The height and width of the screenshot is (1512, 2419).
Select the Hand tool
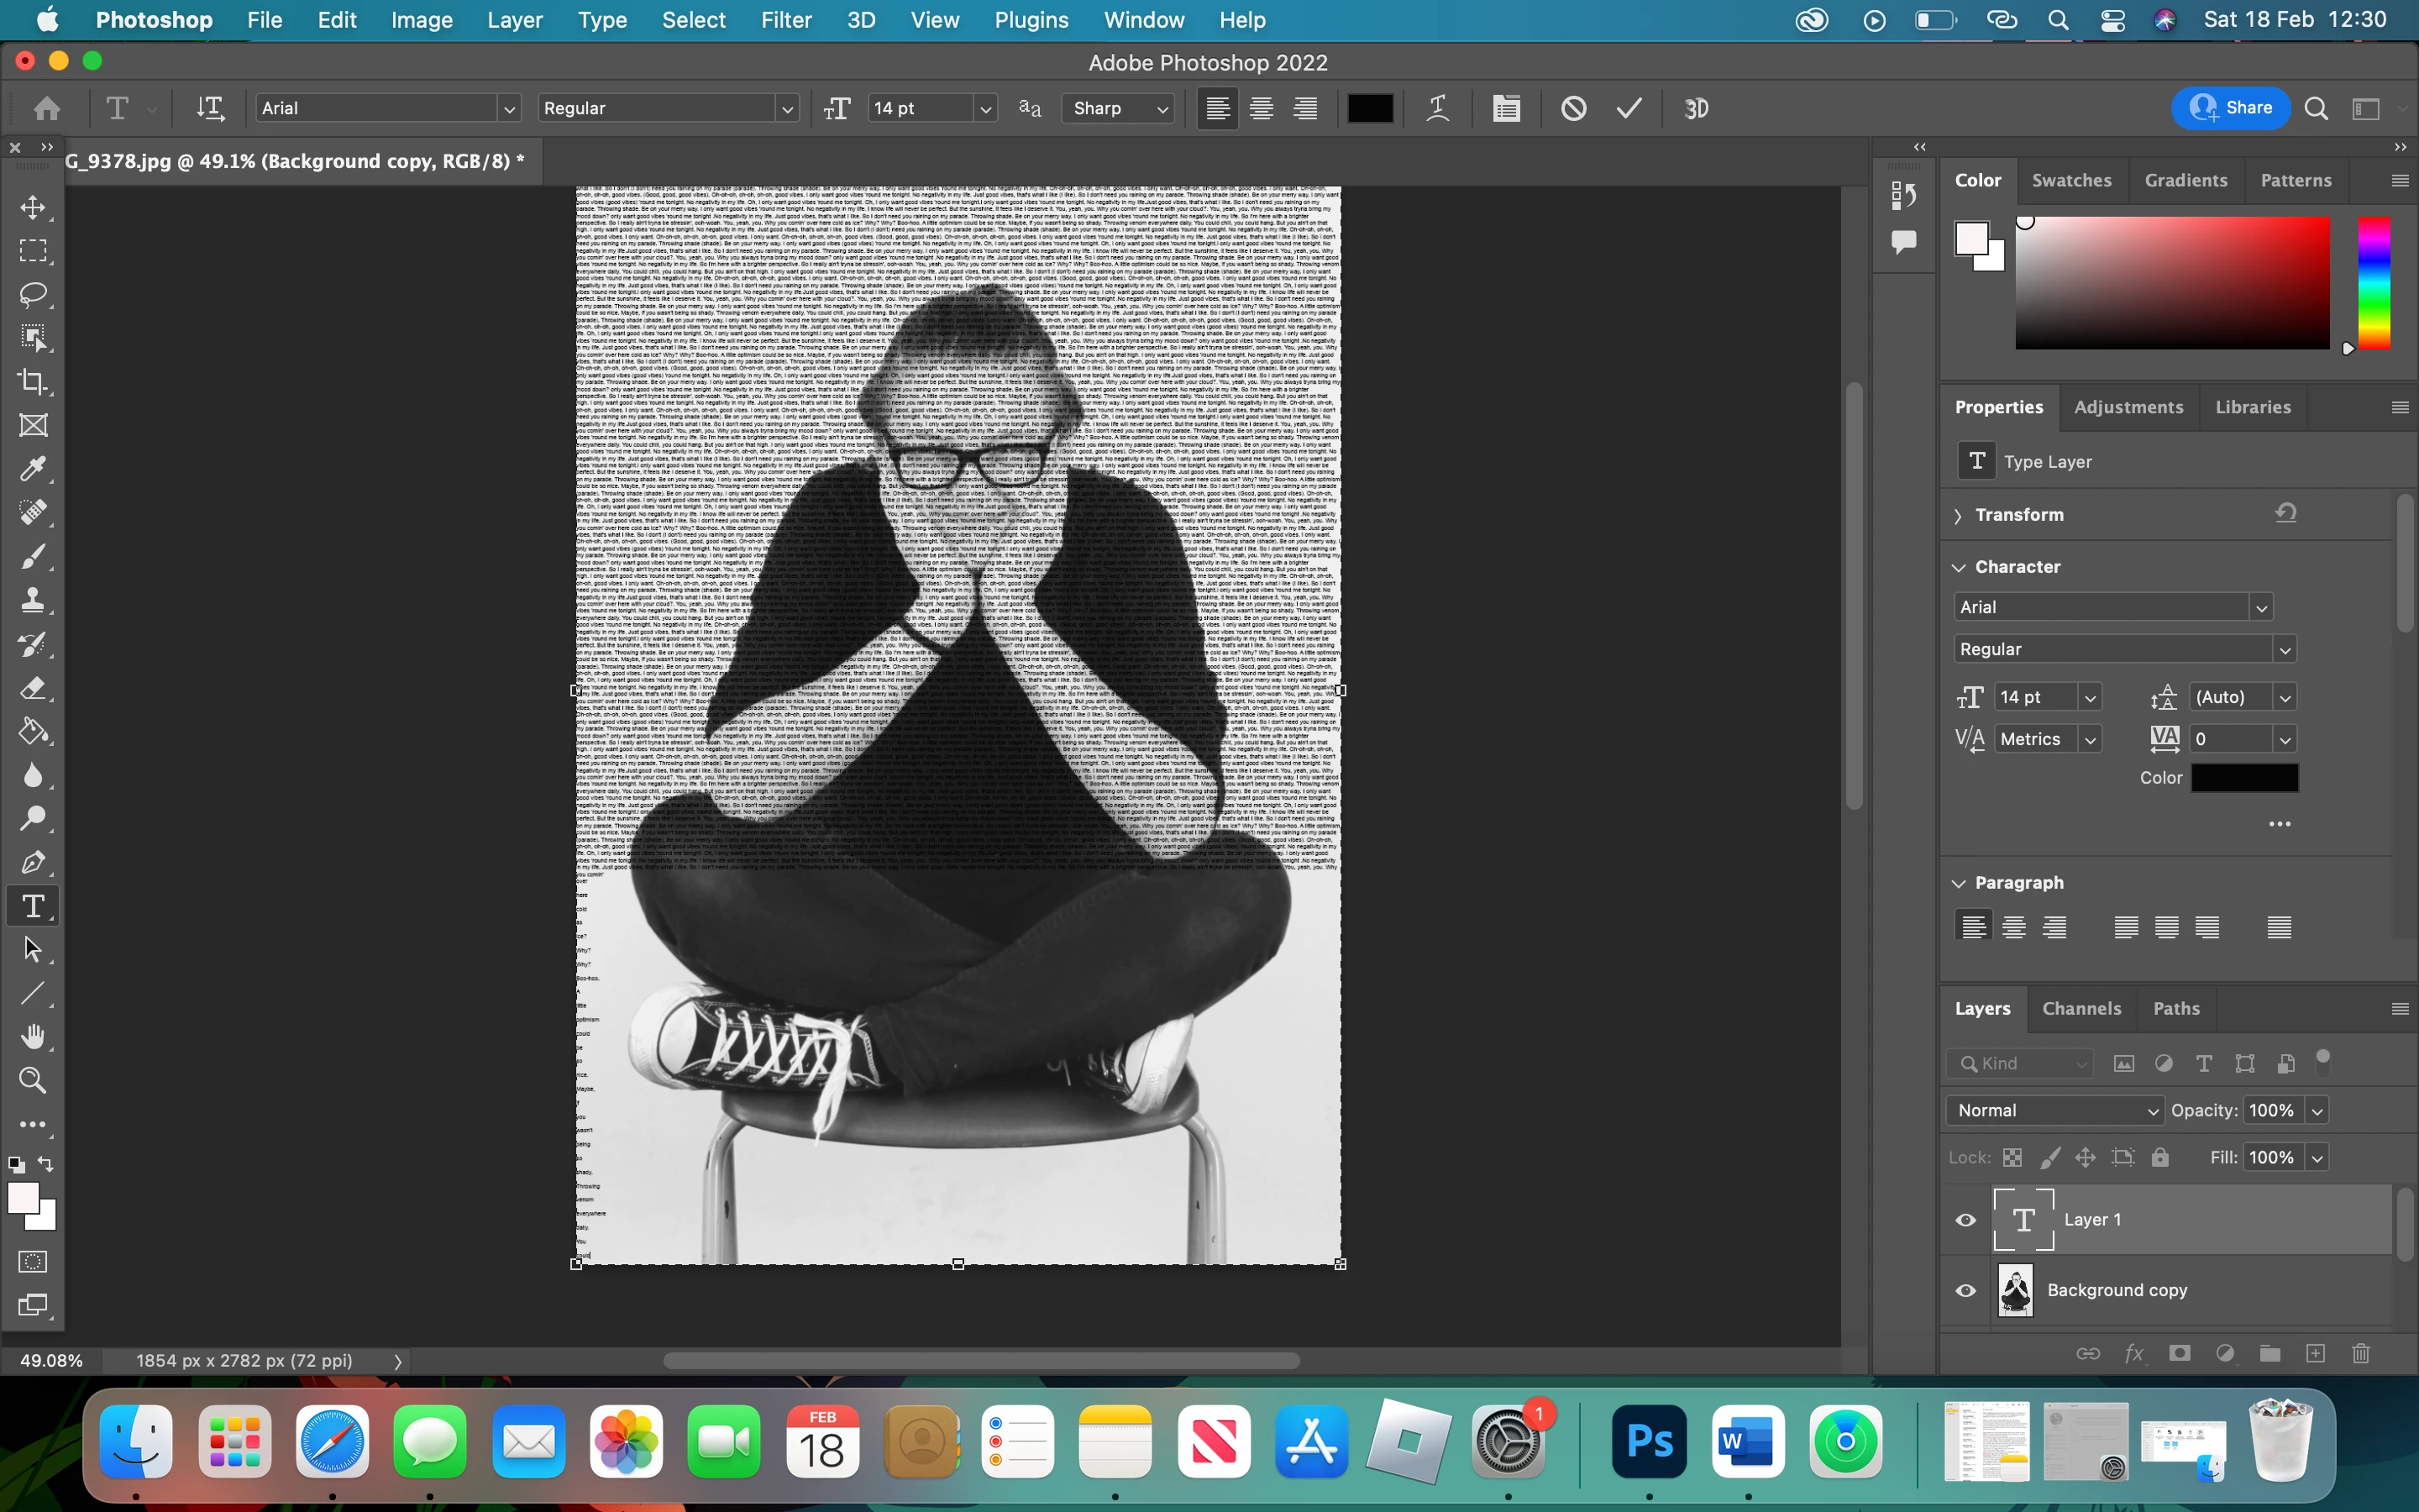click(x=33, y=1037)
